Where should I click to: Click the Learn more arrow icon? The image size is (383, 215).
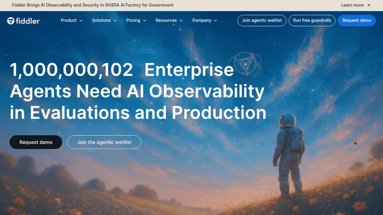(x=368, y=5)
